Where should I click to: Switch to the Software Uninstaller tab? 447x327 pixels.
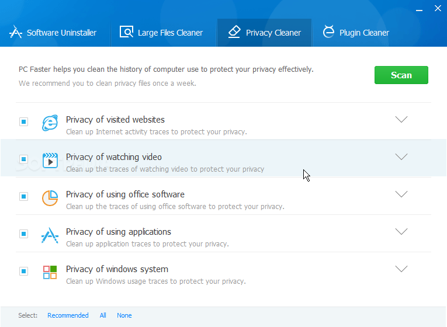(53, 33)
